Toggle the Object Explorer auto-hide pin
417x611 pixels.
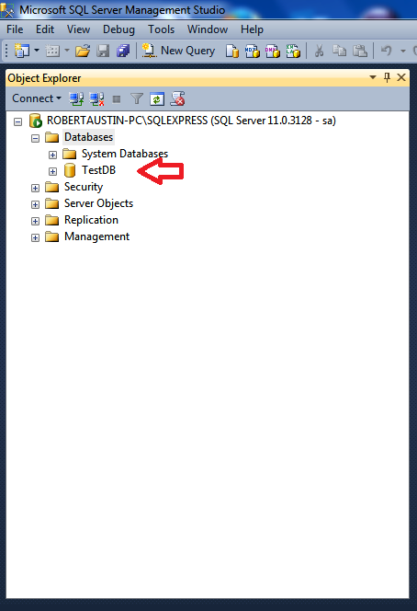click(387, 77)
